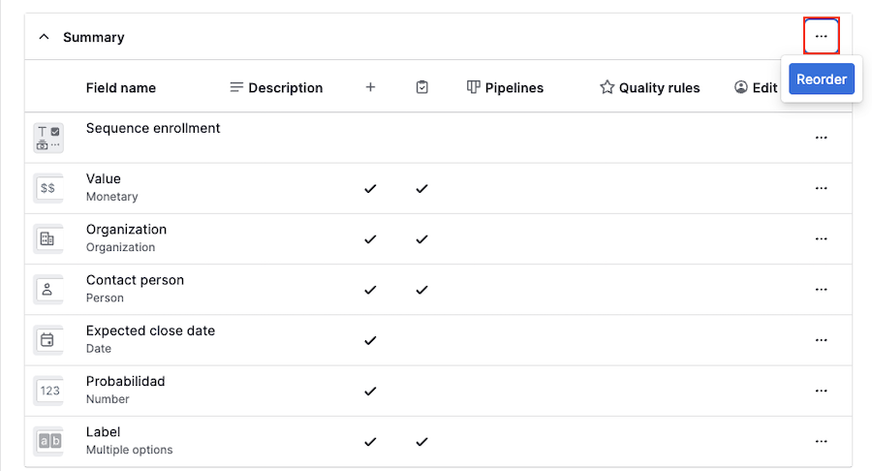Open more options for Expected close date

(x=821, y=340)
